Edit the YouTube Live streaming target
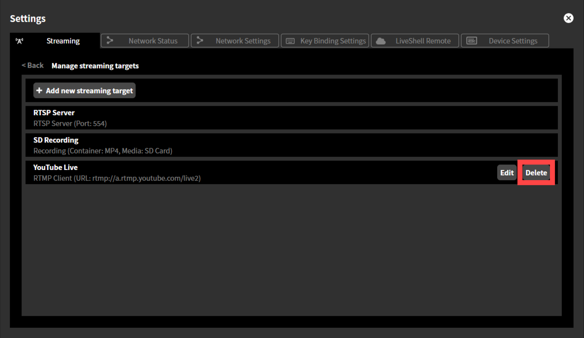 (506, 172)
